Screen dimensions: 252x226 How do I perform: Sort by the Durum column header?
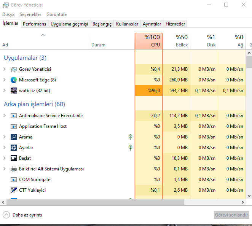[x=112, y=41]
